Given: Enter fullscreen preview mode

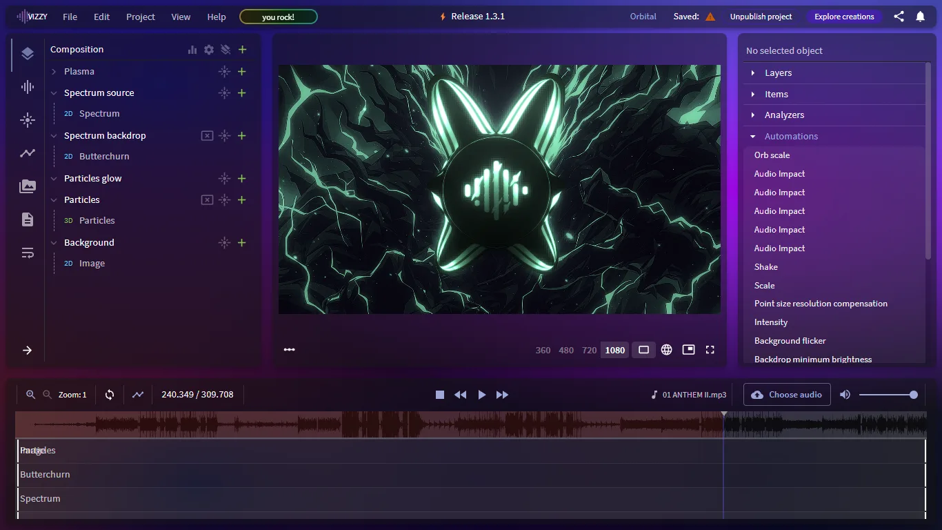Looking at the screenshot, I should click(x=710, y=350).
